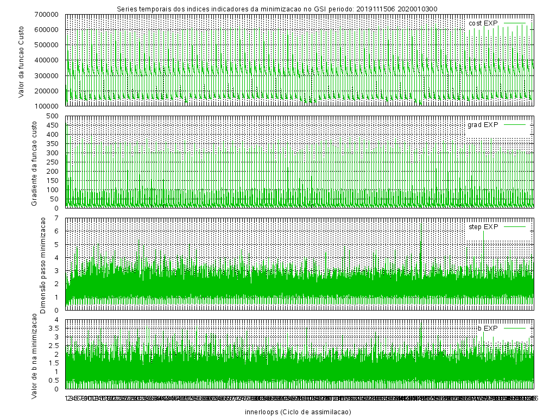Click the 'b EXP' legend label
The image size is (556, 417).
click(488, 328)
